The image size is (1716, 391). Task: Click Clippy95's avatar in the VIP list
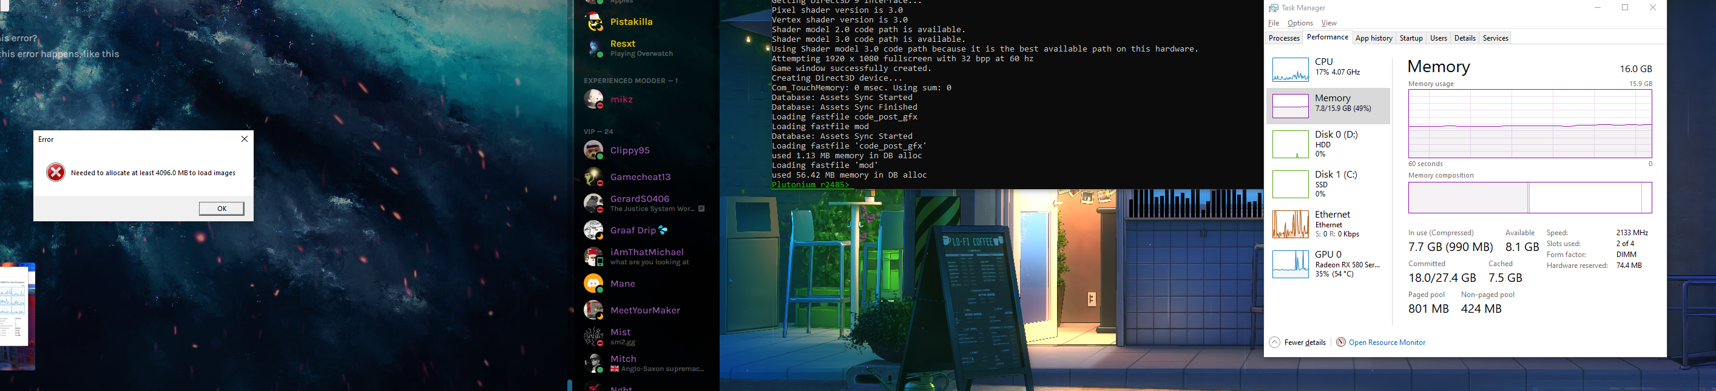click(593, 150)
